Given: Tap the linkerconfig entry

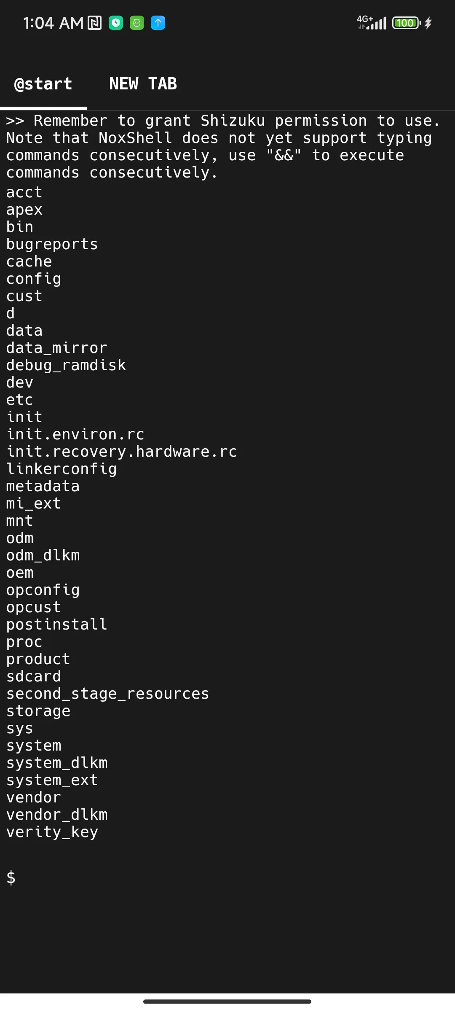Looking at the screenshot, I should [x=62, y=469].
